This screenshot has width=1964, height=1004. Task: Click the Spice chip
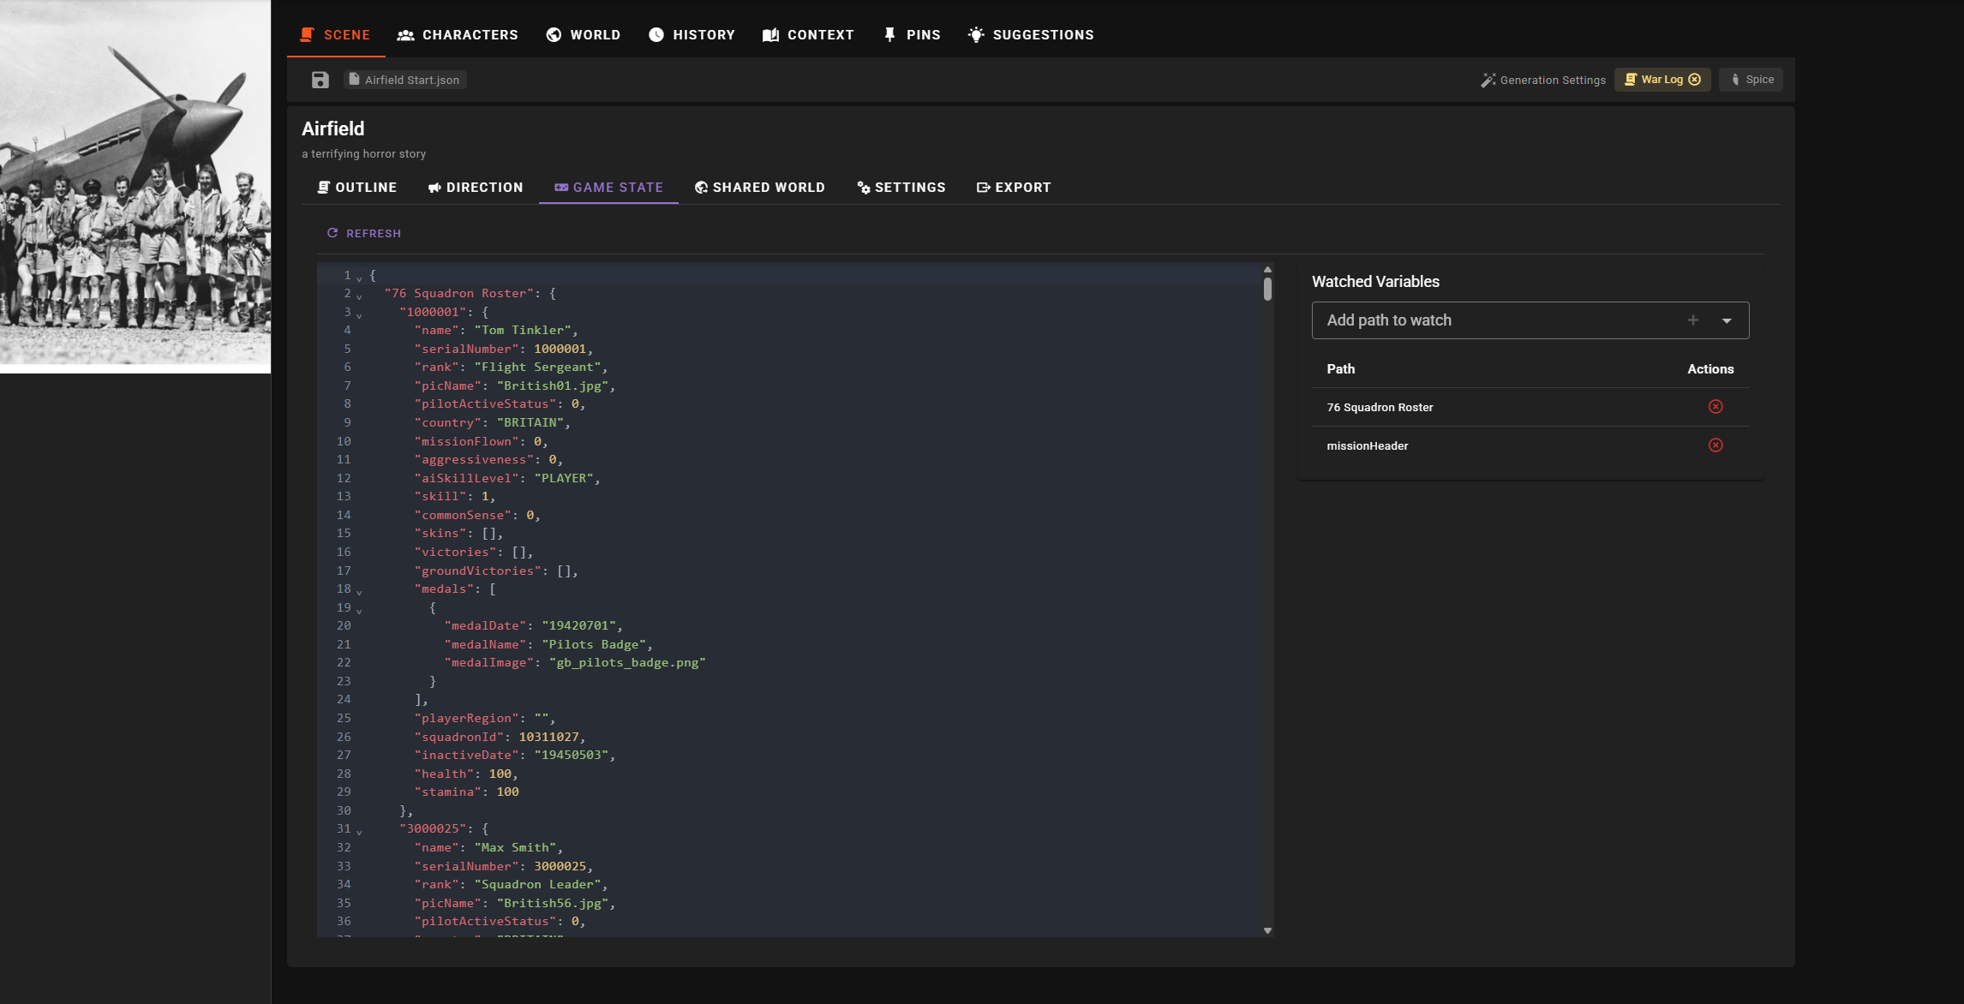pos(1751,80)
